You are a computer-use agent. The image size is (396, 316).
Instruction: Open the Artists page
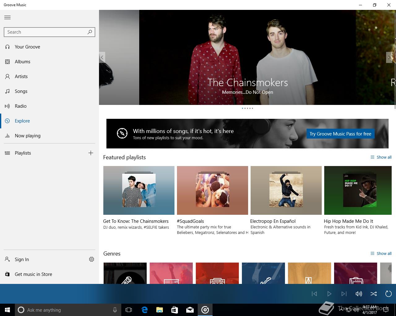(x=49, y=77)
